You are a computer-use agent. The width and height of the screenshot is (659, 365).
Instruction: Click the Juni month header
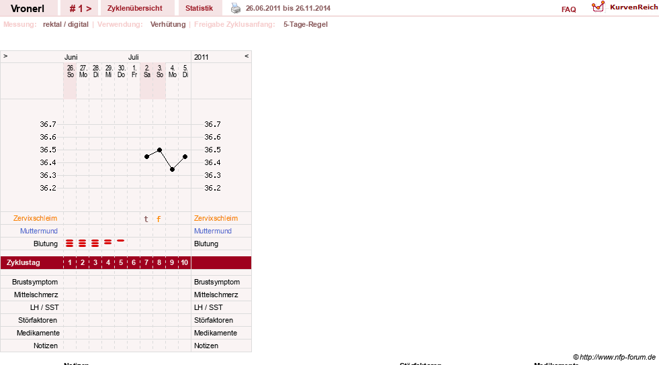[x=71, y=57]
